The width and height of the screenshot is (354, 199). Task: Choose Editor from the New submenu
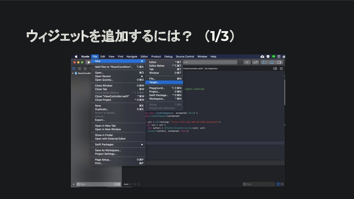click(164, 62)
